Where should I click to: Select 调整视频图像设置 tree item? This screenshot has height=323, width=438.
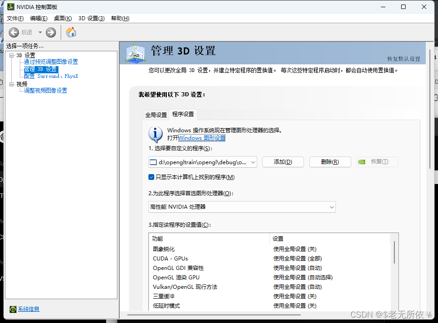[45, 90]
